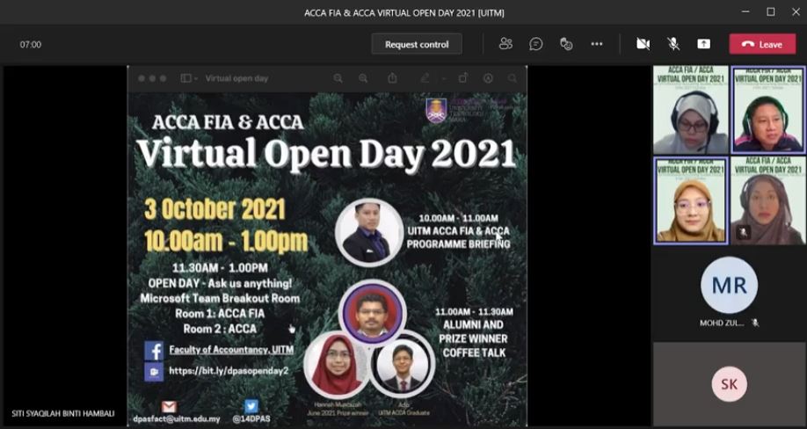
Task: Toggle the microphone mute icon
Action: pyautogui.click(x=673, y=44)
